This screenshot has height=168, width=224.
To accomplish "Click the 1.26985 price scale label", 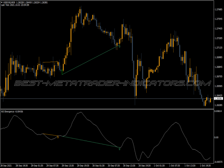I will coord(218,57).
